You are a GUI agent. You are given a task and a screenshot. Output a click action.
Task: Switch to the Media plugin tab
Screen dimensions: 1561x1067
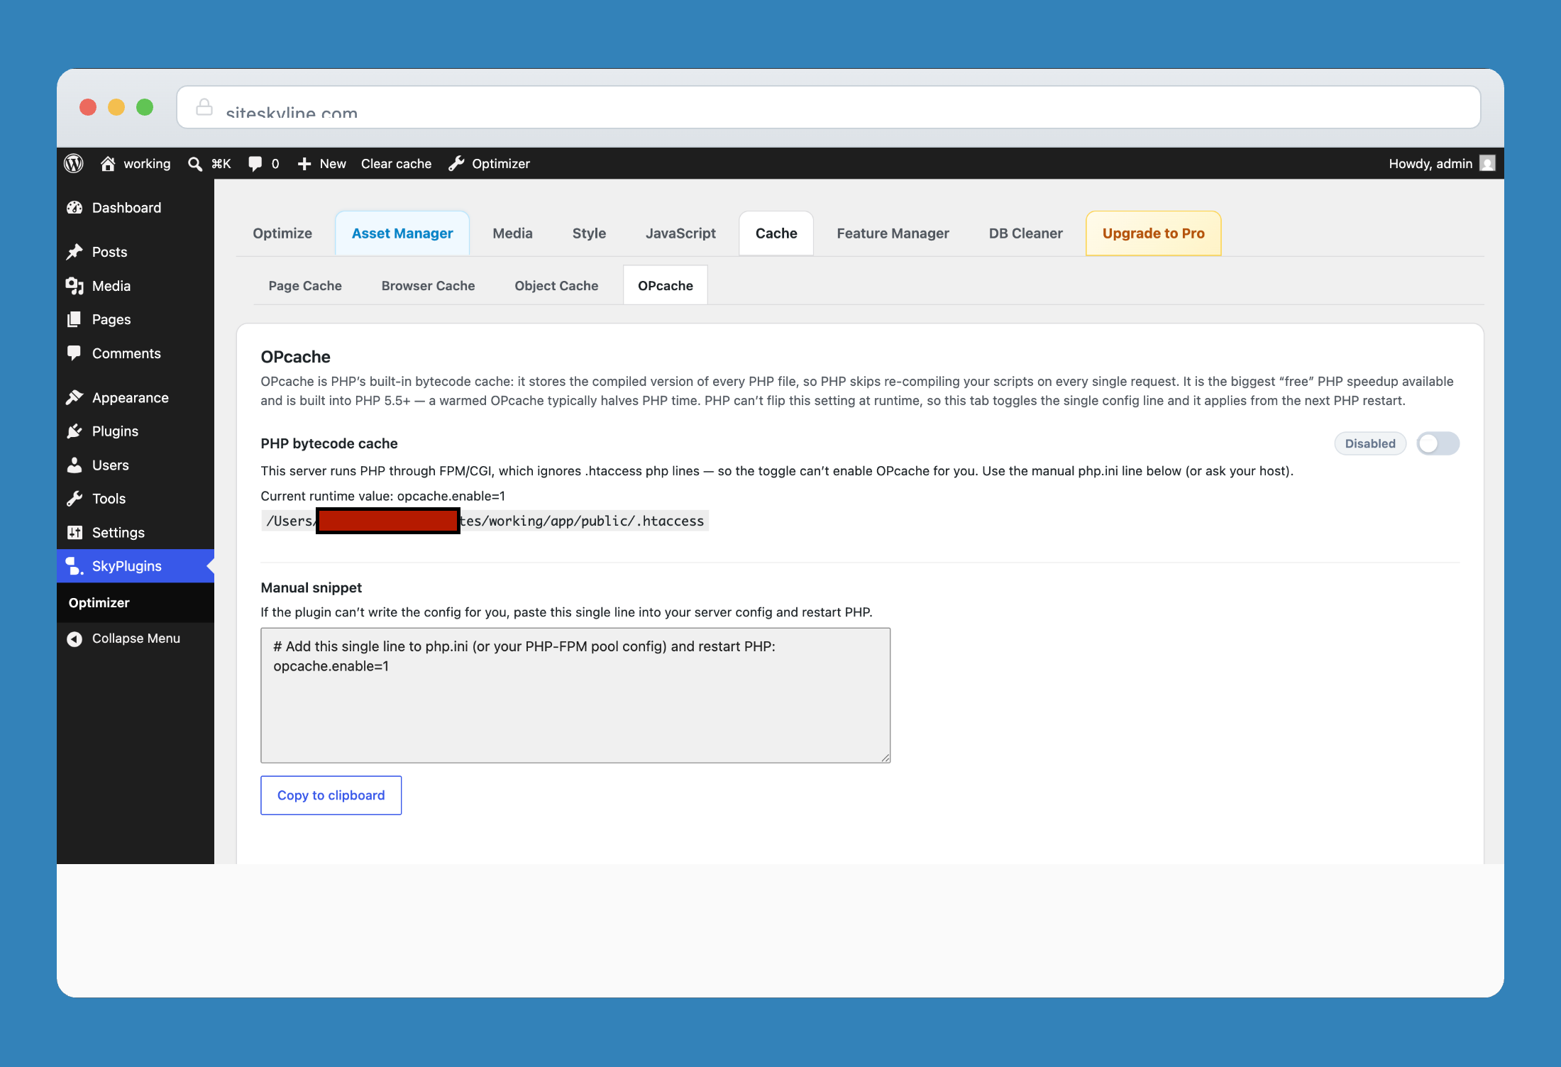513,233
